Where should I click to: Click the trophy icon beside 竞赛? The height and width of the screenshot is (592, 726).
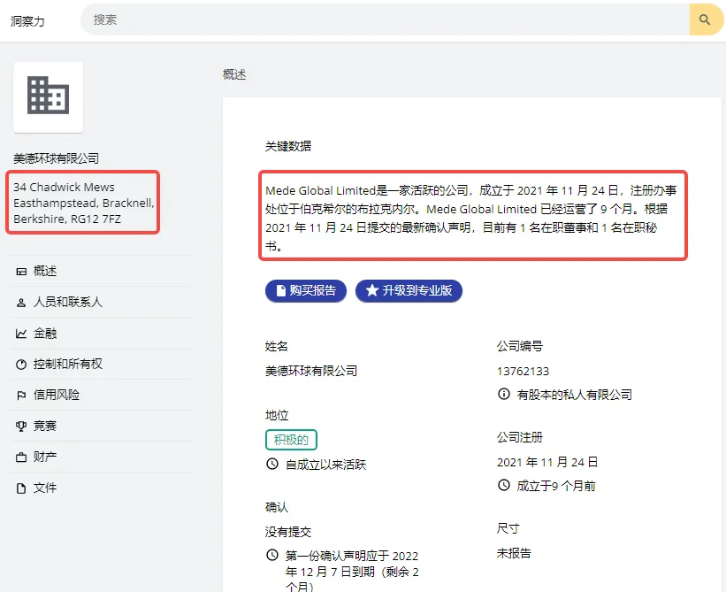21,427
